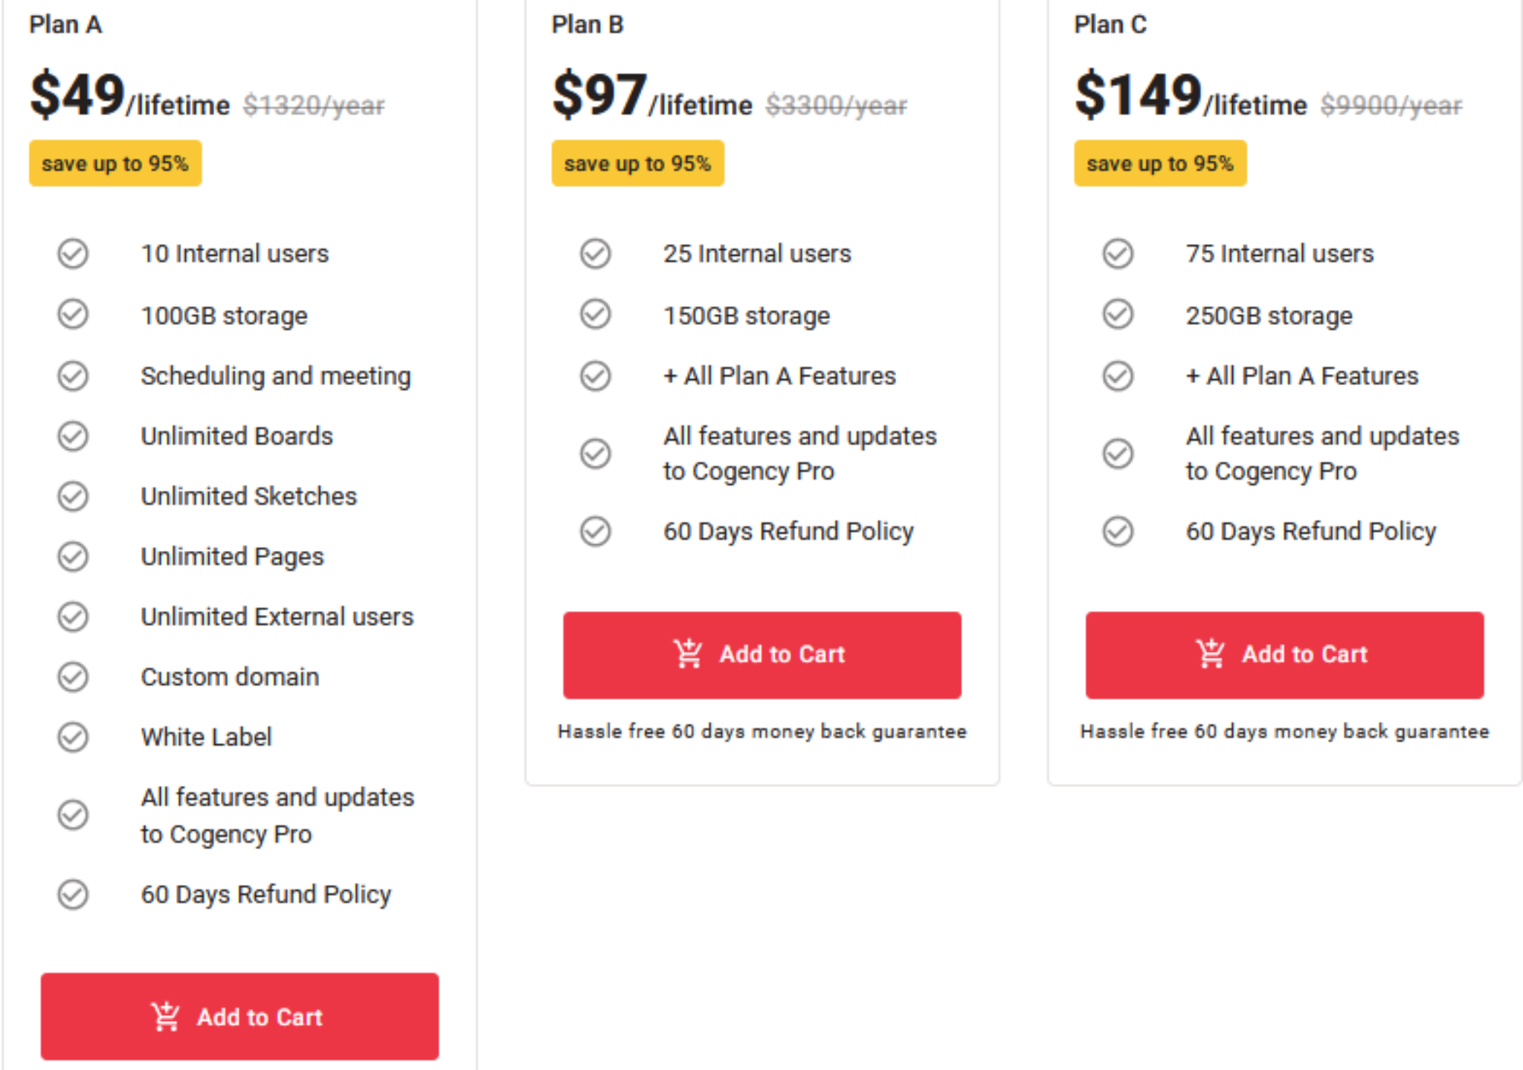The height and width of the screenshot is (1070, 1523).
Task: Click the $49/lifetime price
Action: (129, 95)
